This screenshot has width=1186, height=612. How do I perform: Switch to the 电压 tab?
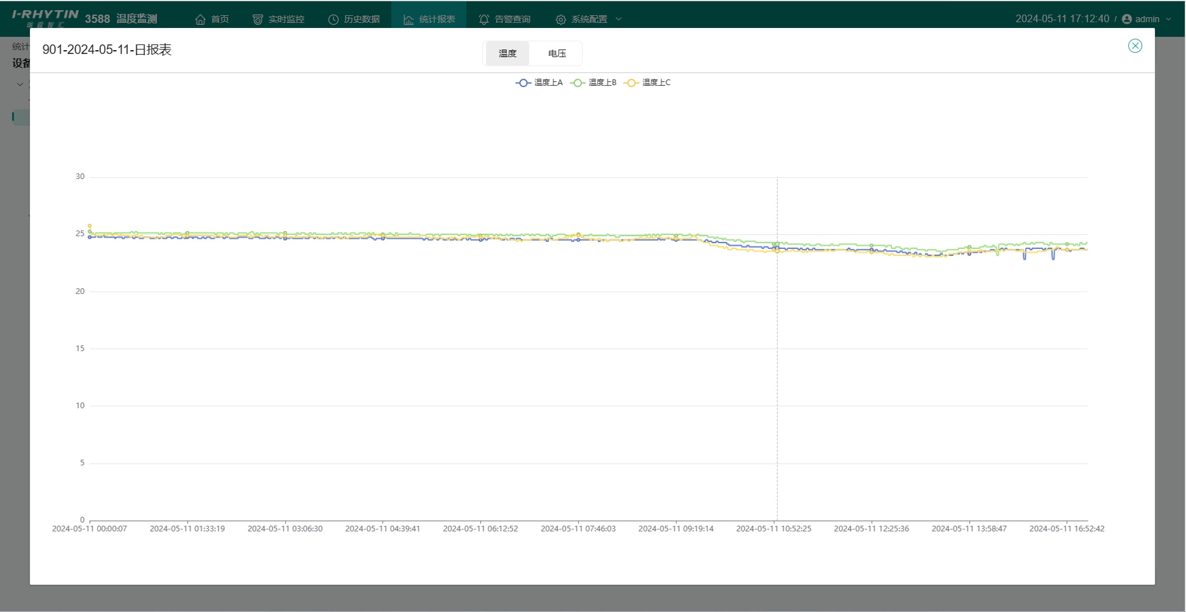tap(556, 53)
